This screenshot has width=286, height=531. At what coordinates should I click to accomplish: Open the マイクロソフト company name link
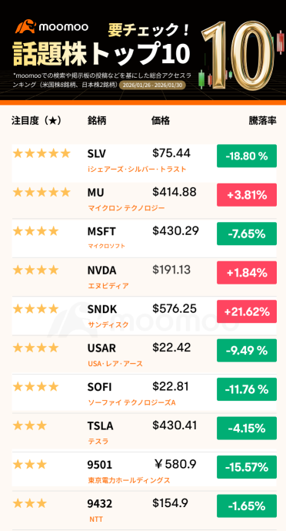pos(106,246)
